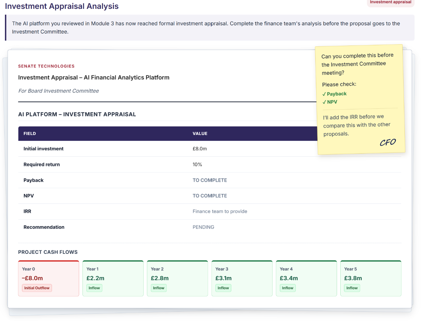The image size is (421, 321).
Task: Click the Inflow badge under Year 3
Action: 223,288
